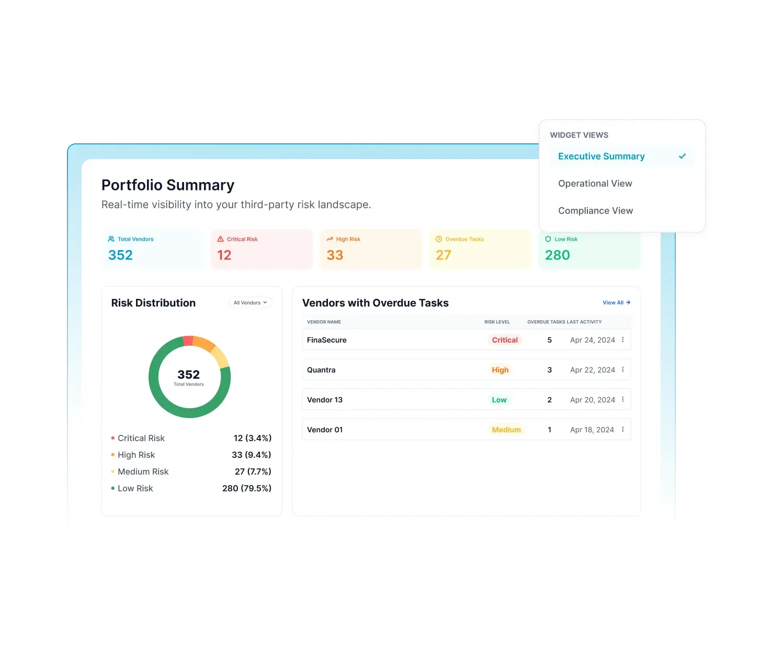The height and width of the screenshot is (652, 772).
Task: Select the Vendor 13 name
Action: click(325, 400)
